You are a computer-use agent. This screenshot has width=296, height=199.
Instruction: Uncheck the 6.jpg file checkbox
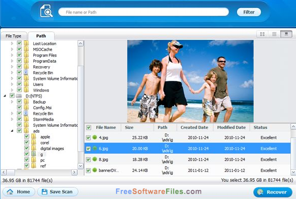point(88,148)
